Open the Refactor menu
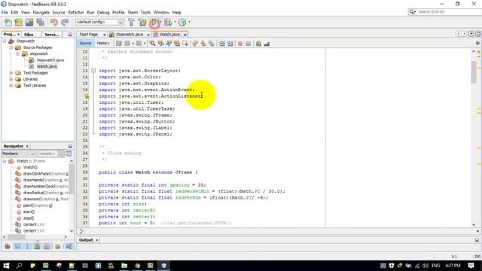482x271 pixels. point(76,12)
